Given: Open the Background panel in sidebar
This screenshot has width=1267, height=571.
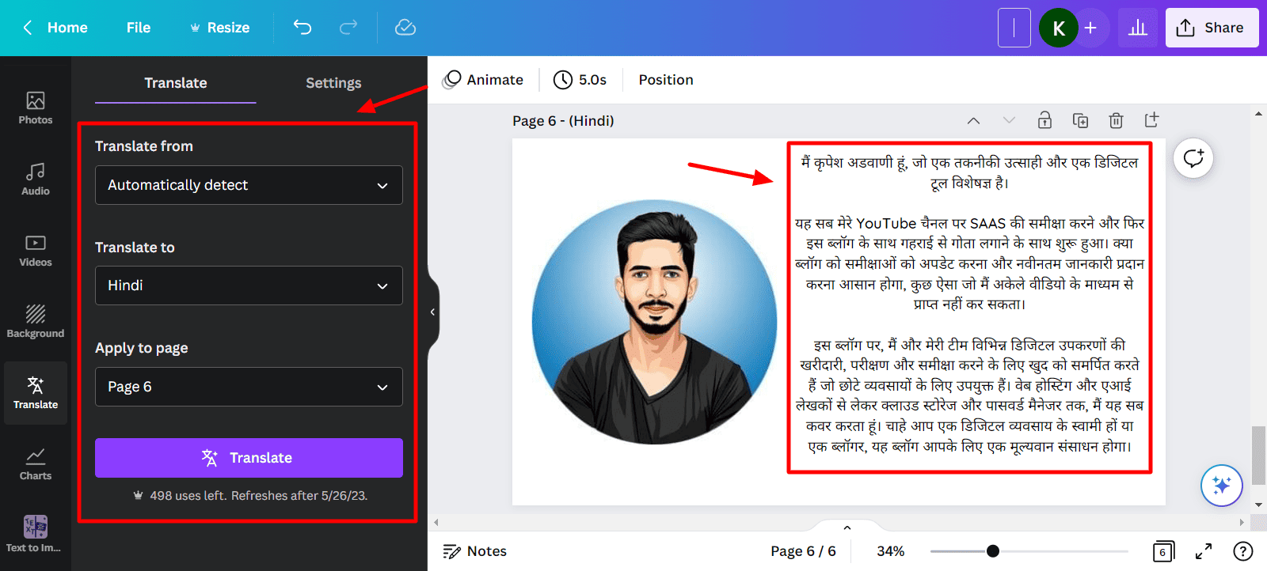Looking at the screenshot, I should click(36, 321).
